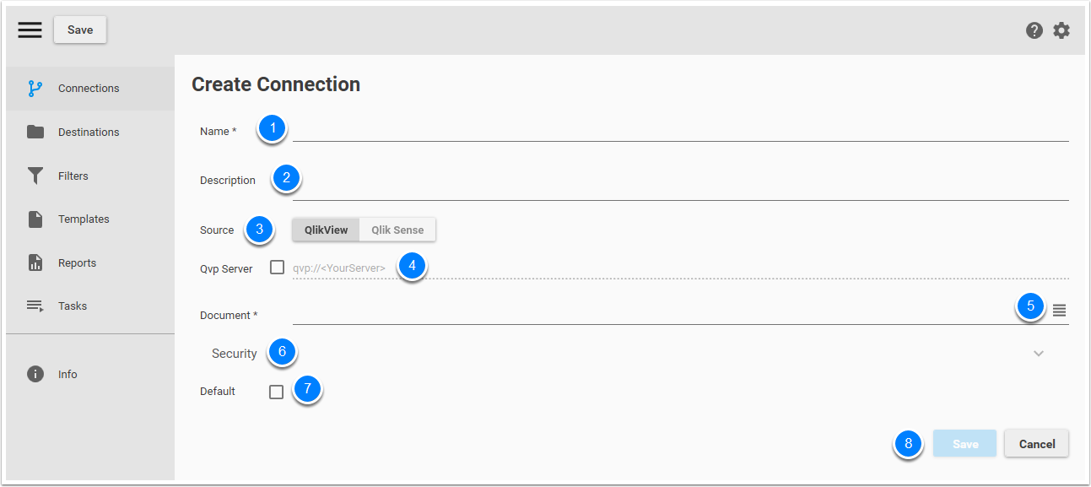
Task: Select the Connections icon in the sidebar
Action: (x=34, y=88)
